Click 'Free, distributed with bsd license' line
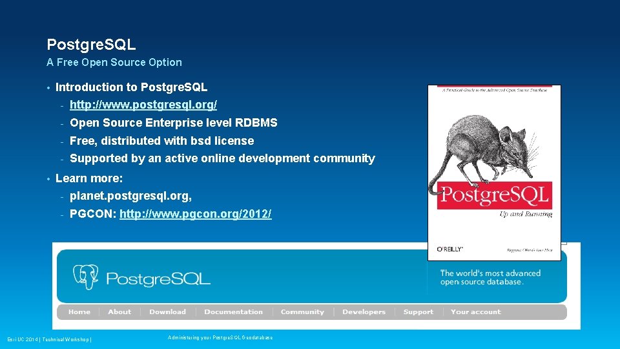 coord(161,141)
